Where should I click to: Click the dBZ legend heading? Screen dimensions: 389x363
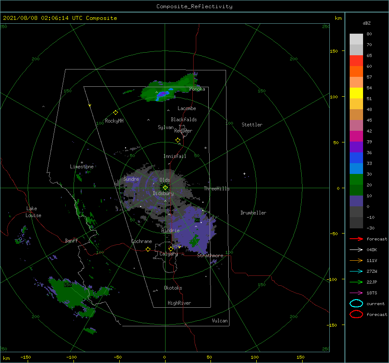click(367, 23)
